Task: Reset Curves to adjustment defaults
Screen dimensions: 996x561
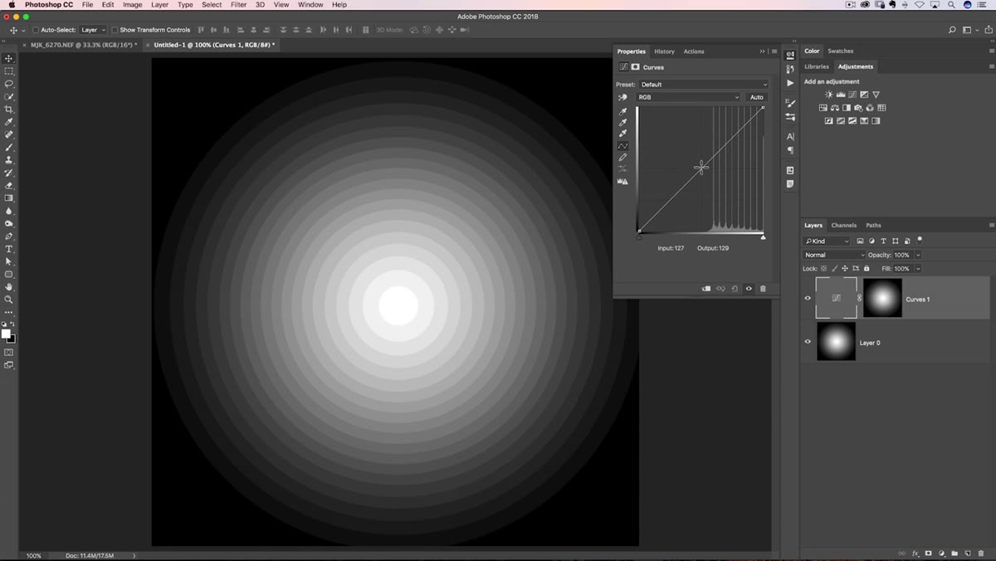Action: click(x=735, y=289)
